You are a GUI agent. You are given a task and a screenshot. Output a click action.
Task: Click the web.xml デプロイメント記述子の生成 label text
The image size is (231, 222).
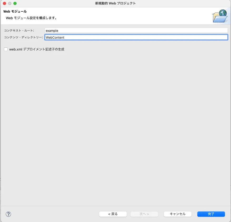click(x=37, y=49)
